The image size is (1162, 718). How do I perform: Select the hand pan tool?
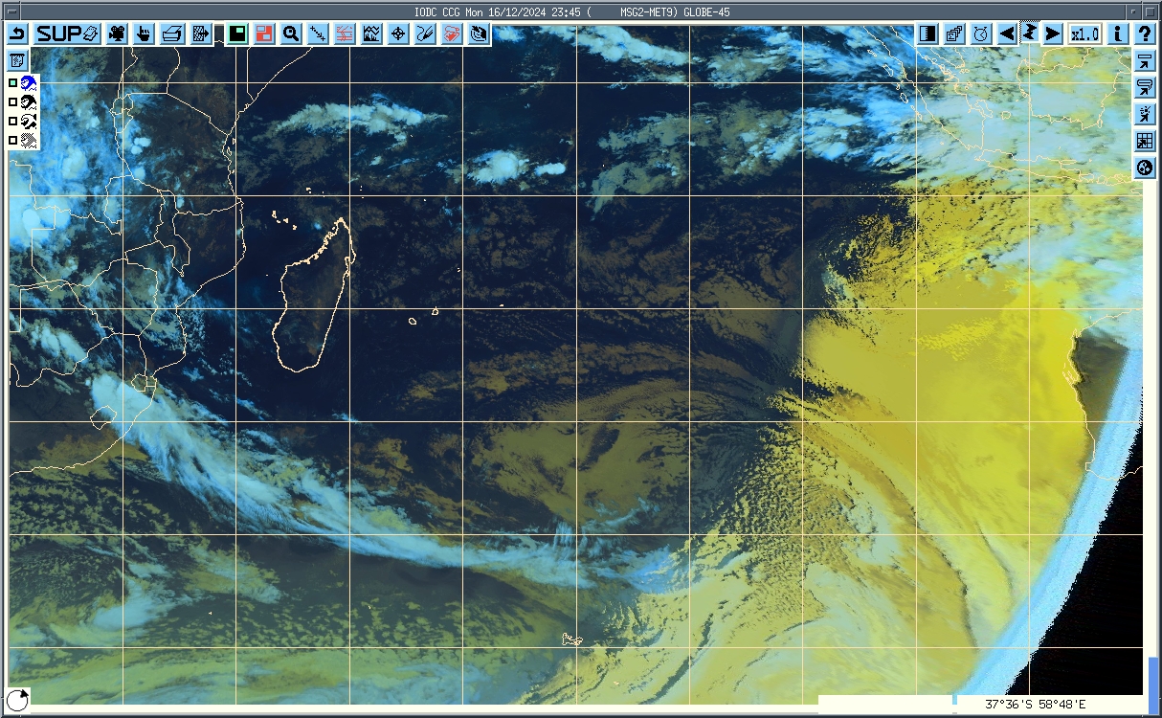(x=144, y=34)
